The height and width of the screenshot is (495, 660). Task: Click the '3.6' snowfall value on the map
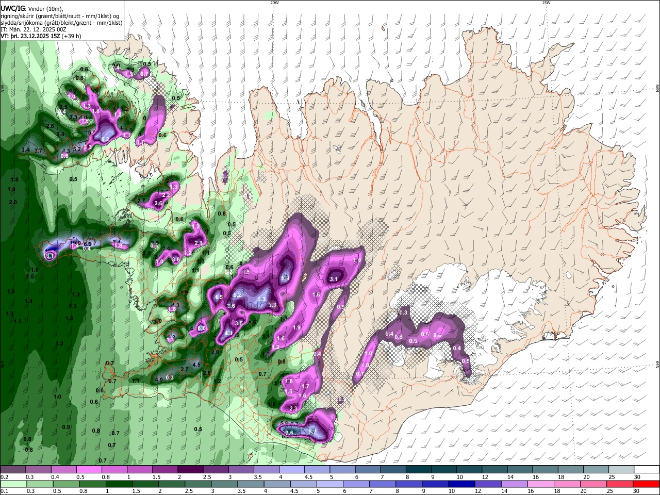[231, 306]
